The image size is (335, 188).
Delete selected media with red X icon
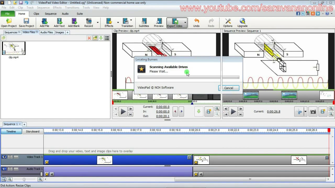tap(89, 38)
